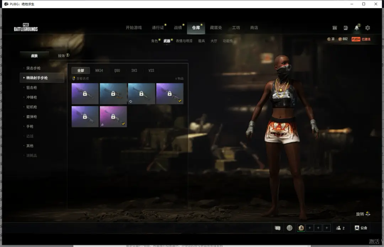Click the 查看选项 hint text
384x247 pixels.
point(82,79)
